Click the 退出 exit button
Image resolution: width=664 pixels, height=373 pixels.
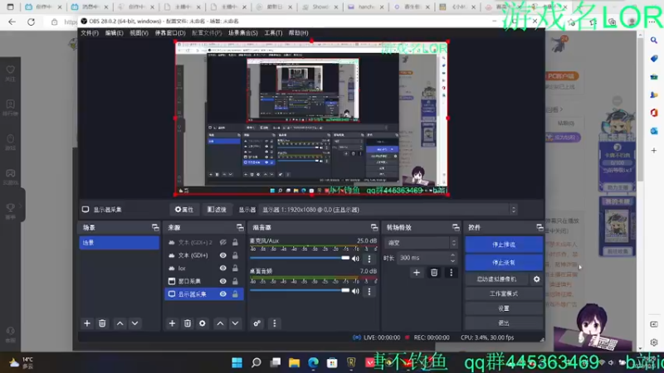(504, 322)
